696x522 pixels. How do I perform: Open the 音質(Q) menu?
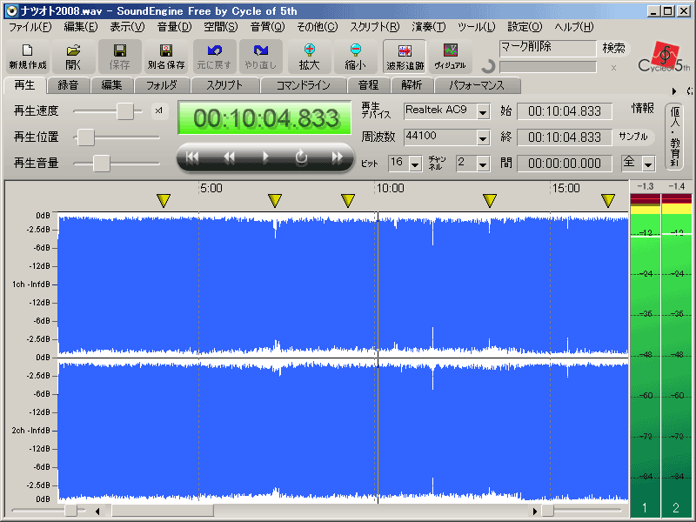pyautogui.click(x=267, y=27)
